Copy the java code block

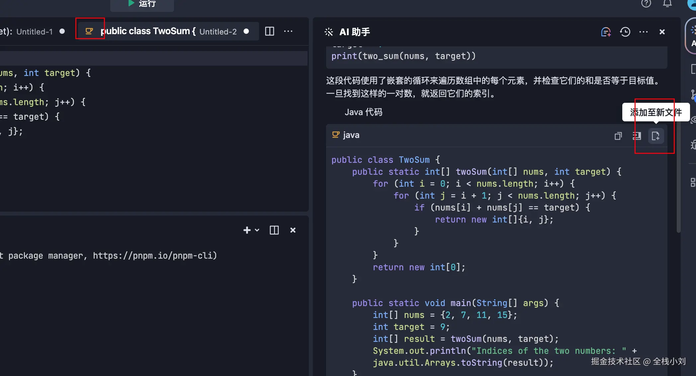(x=618, y=136)
